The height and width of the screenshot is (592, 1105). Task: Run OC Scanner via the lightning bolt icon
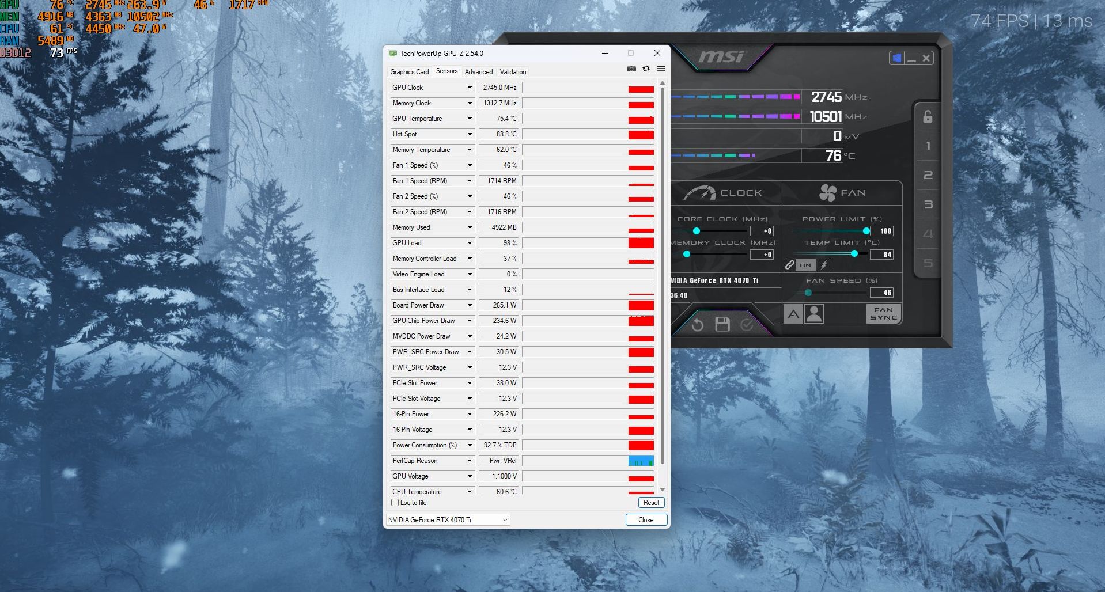[824, 265]
